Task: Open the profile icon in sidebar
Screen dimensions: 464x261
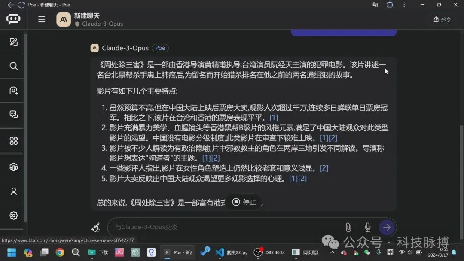Action: (x=14, y=191)
